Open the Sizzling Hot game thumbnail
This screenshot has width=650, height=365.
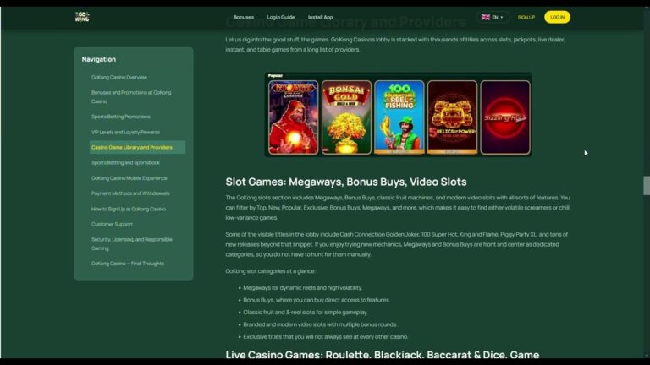[505, 117]
